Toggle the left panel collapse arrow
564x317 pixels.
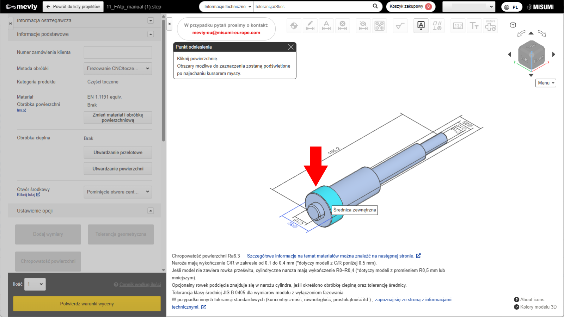point(169,24)
